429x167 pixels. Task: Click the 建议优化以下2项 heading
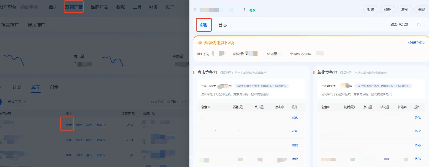219,43
